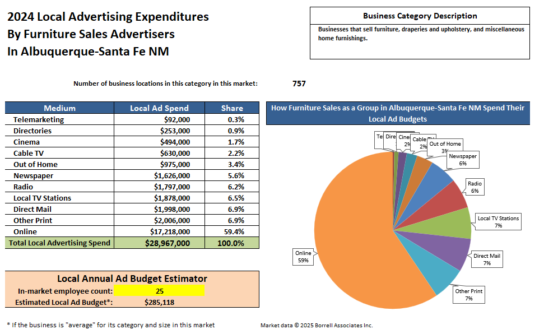The height and width of the screenshot is (334, 544).
Task: Click the Radio 6% chart callout label
Action: coord(473,185)
